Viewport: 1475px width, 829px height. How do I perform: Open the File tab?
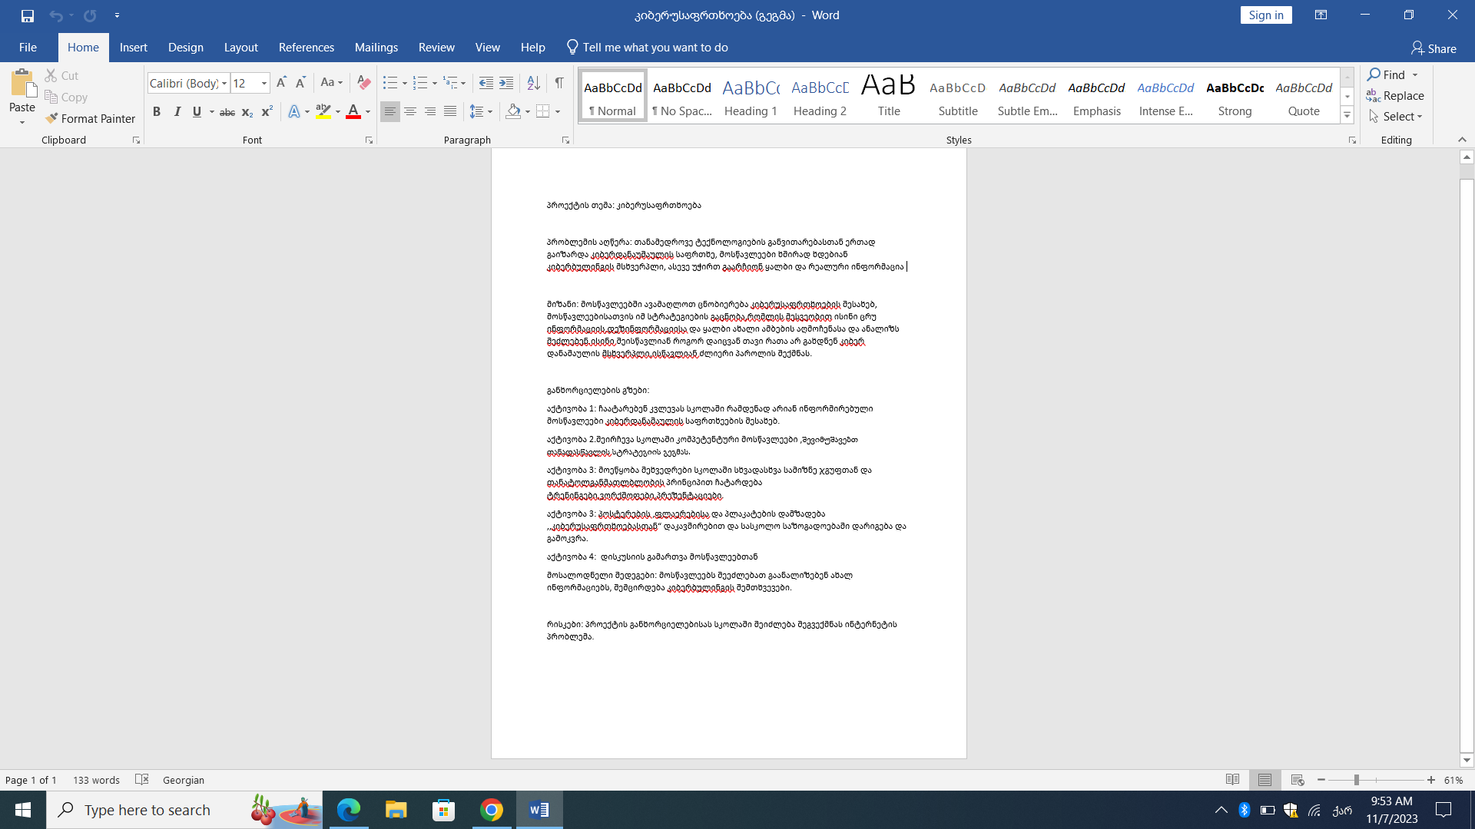coord(28,48)
